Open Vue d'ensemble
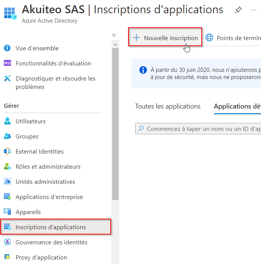The image size is (261, 264). (x=37, y=48)
